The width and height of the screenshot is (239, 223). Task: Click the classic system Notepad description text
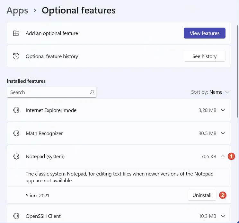[x=119, y=177]
